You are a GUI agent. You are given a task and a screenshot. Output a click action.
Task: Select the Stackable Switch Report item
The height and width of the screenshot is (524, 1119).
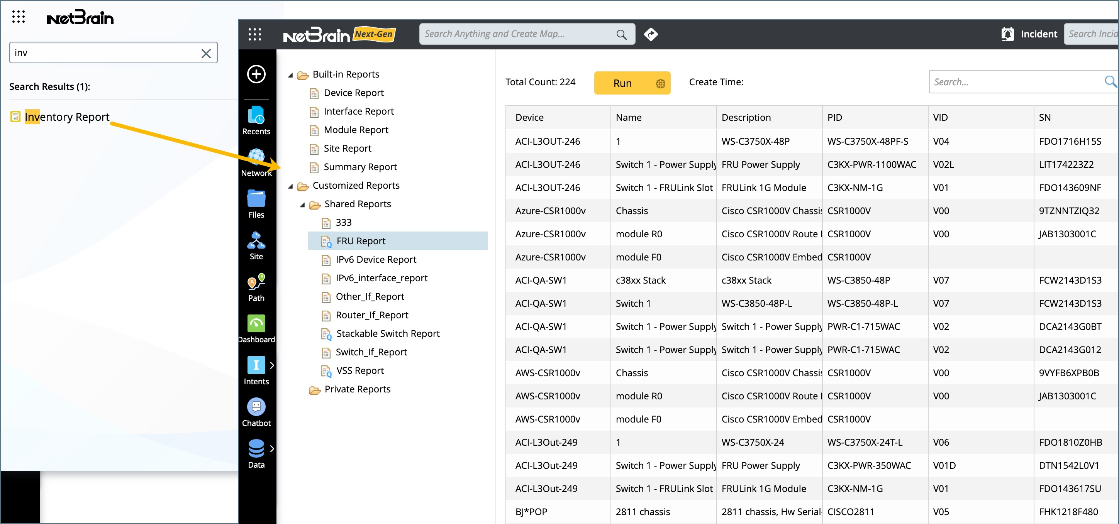click(388, 333)
